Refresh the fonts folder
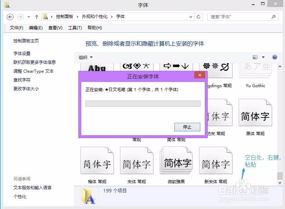Viewport: 285px width, 209px height. point(198,17)
